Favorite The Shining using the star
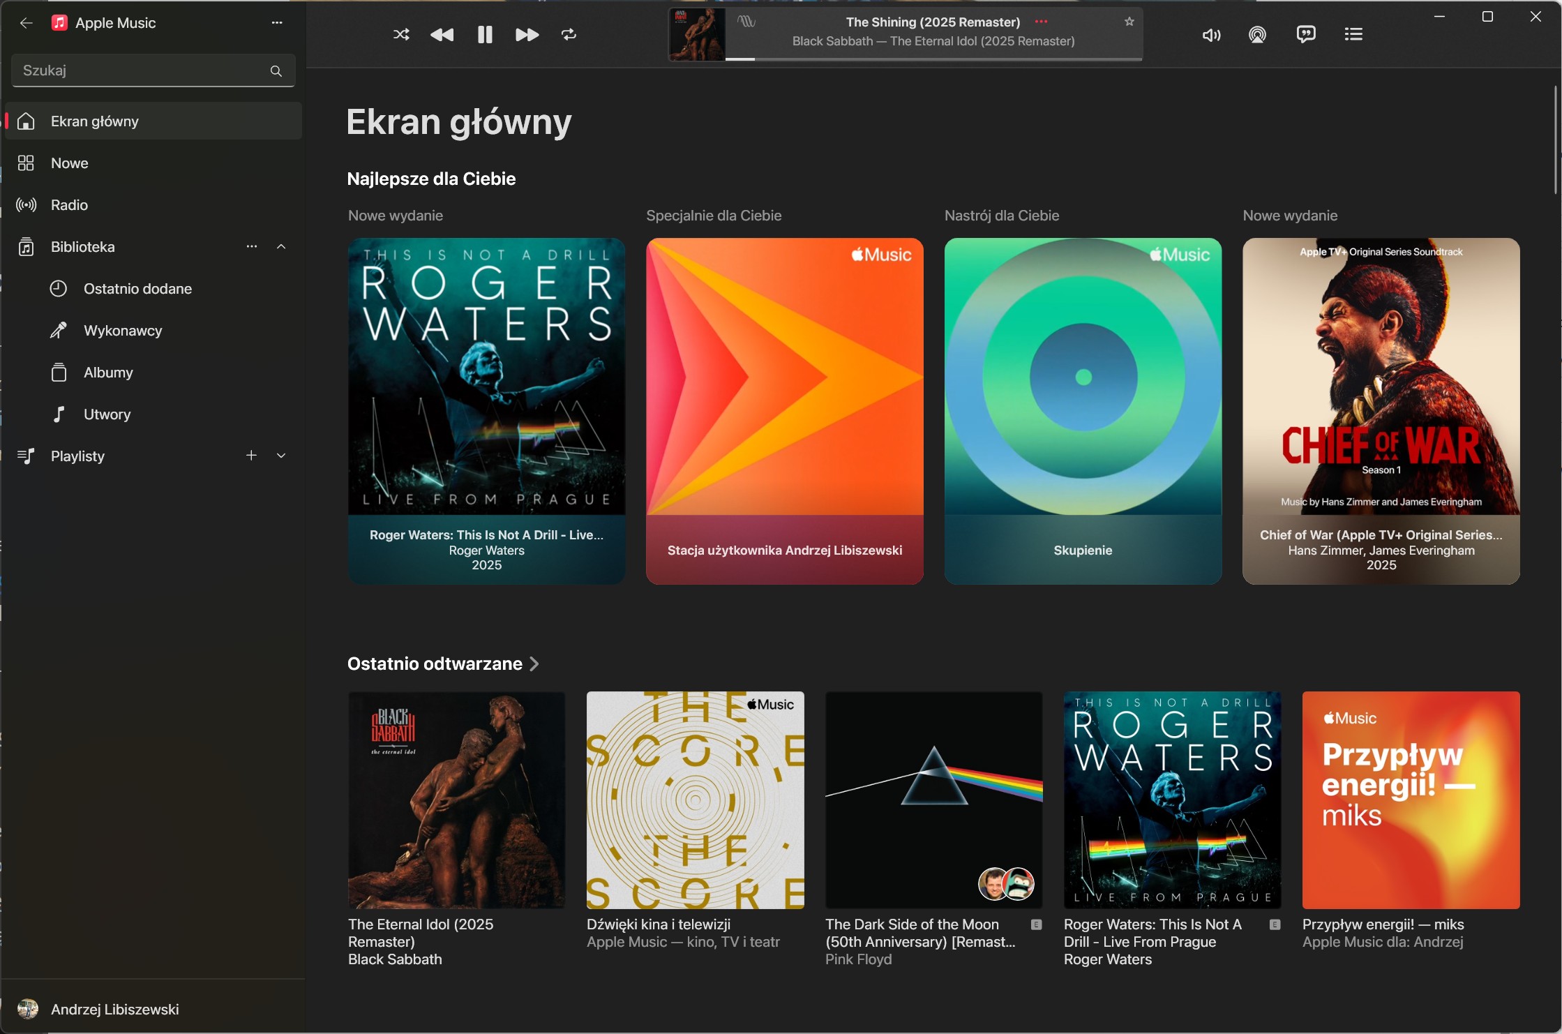This screenshot has width=1562, height=1034. [x=1129, y=21]
